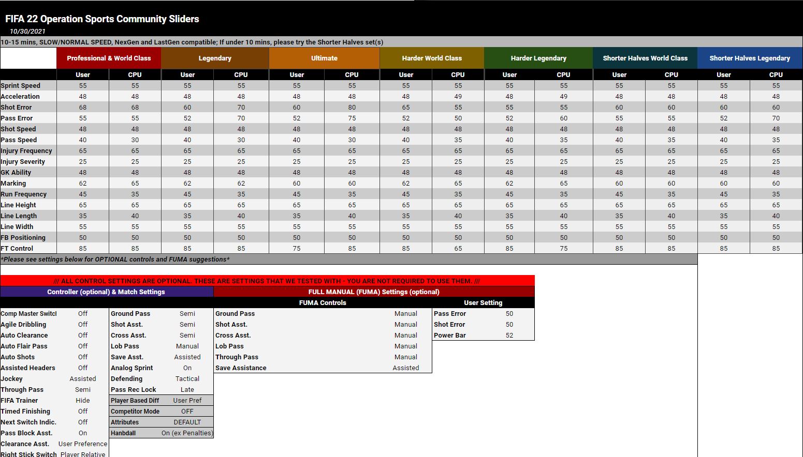Select the 'Pass Block Asst.' label

pos(26,433)
